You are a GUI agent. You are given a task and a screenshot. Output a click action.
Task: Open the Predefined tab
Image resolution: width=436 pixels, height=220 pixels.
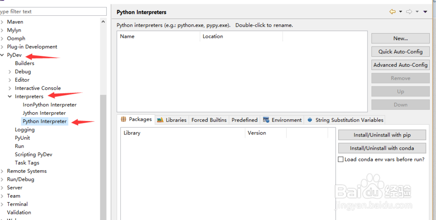click(x=245, y=120)
